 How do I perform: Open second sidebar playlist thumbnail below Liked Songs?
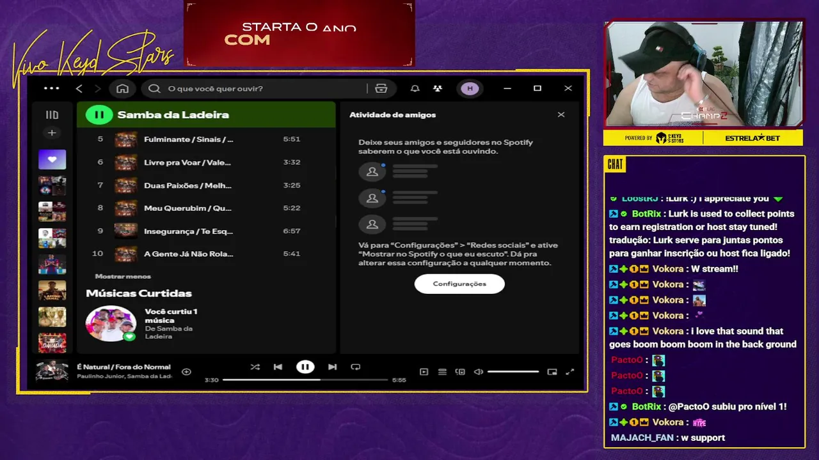(x=52, y=185)
